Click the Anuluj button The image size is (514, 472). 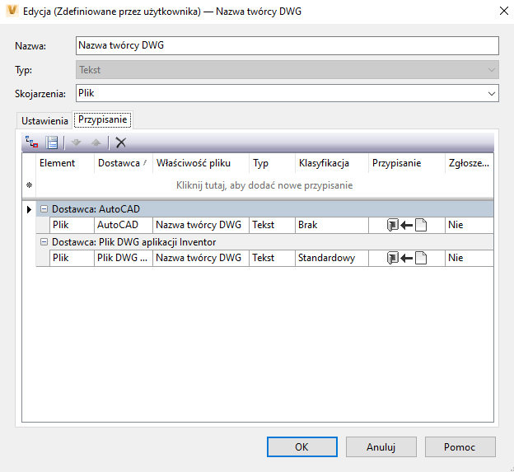click(x=381, y=446)
